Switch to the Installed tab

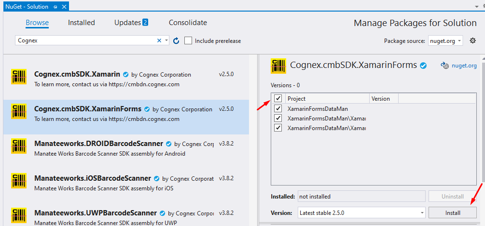pos(81,23)
